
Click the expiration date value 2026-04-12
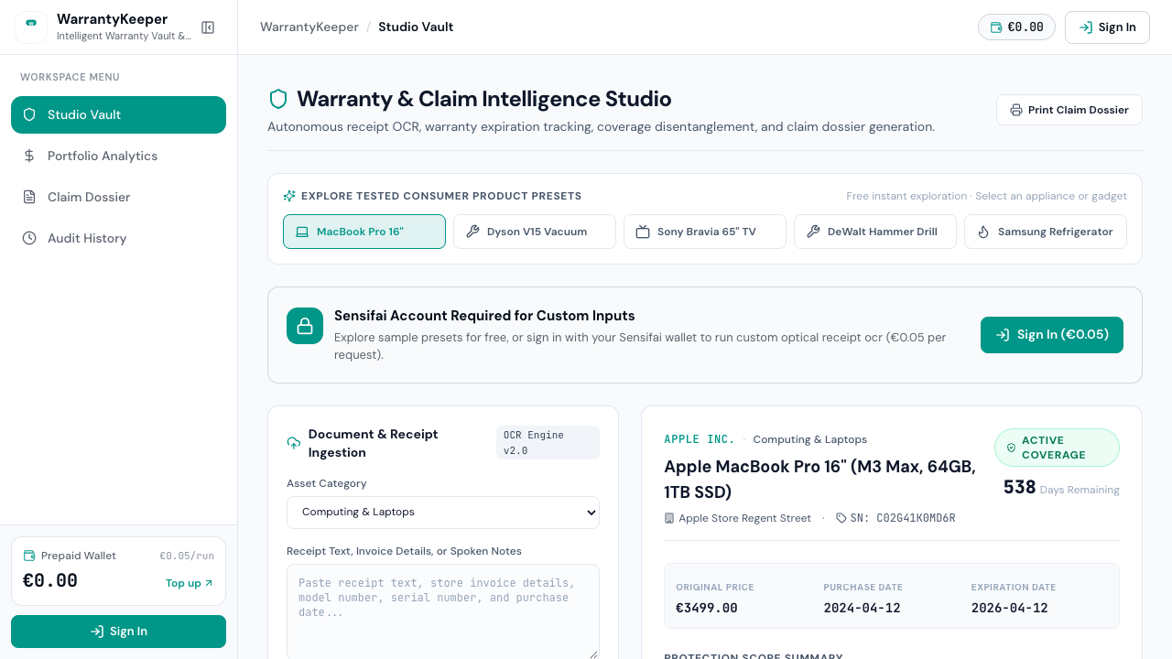click(x=1010, y=608)
